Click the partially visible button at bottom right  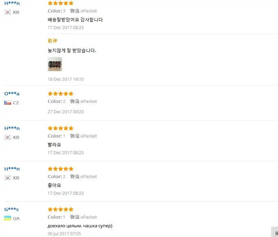(275, 232)
